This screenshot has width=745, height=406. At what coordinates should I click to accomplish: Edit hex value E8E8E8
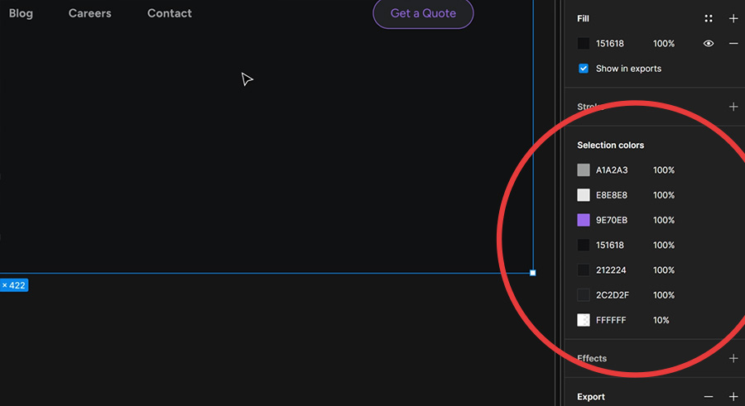(612, 195)
